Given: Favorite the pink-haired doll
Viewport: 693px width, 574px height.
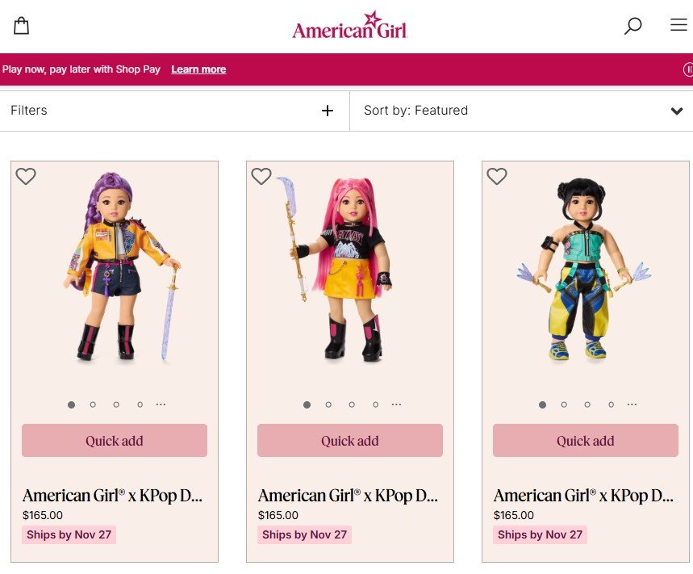Looking at the screenshot, I should pyautogui.click(x=261, y=176).
